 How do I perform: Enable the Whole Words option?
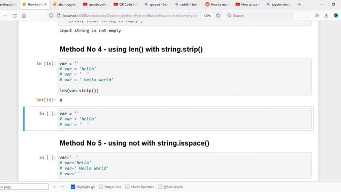[x=160, y=187]
